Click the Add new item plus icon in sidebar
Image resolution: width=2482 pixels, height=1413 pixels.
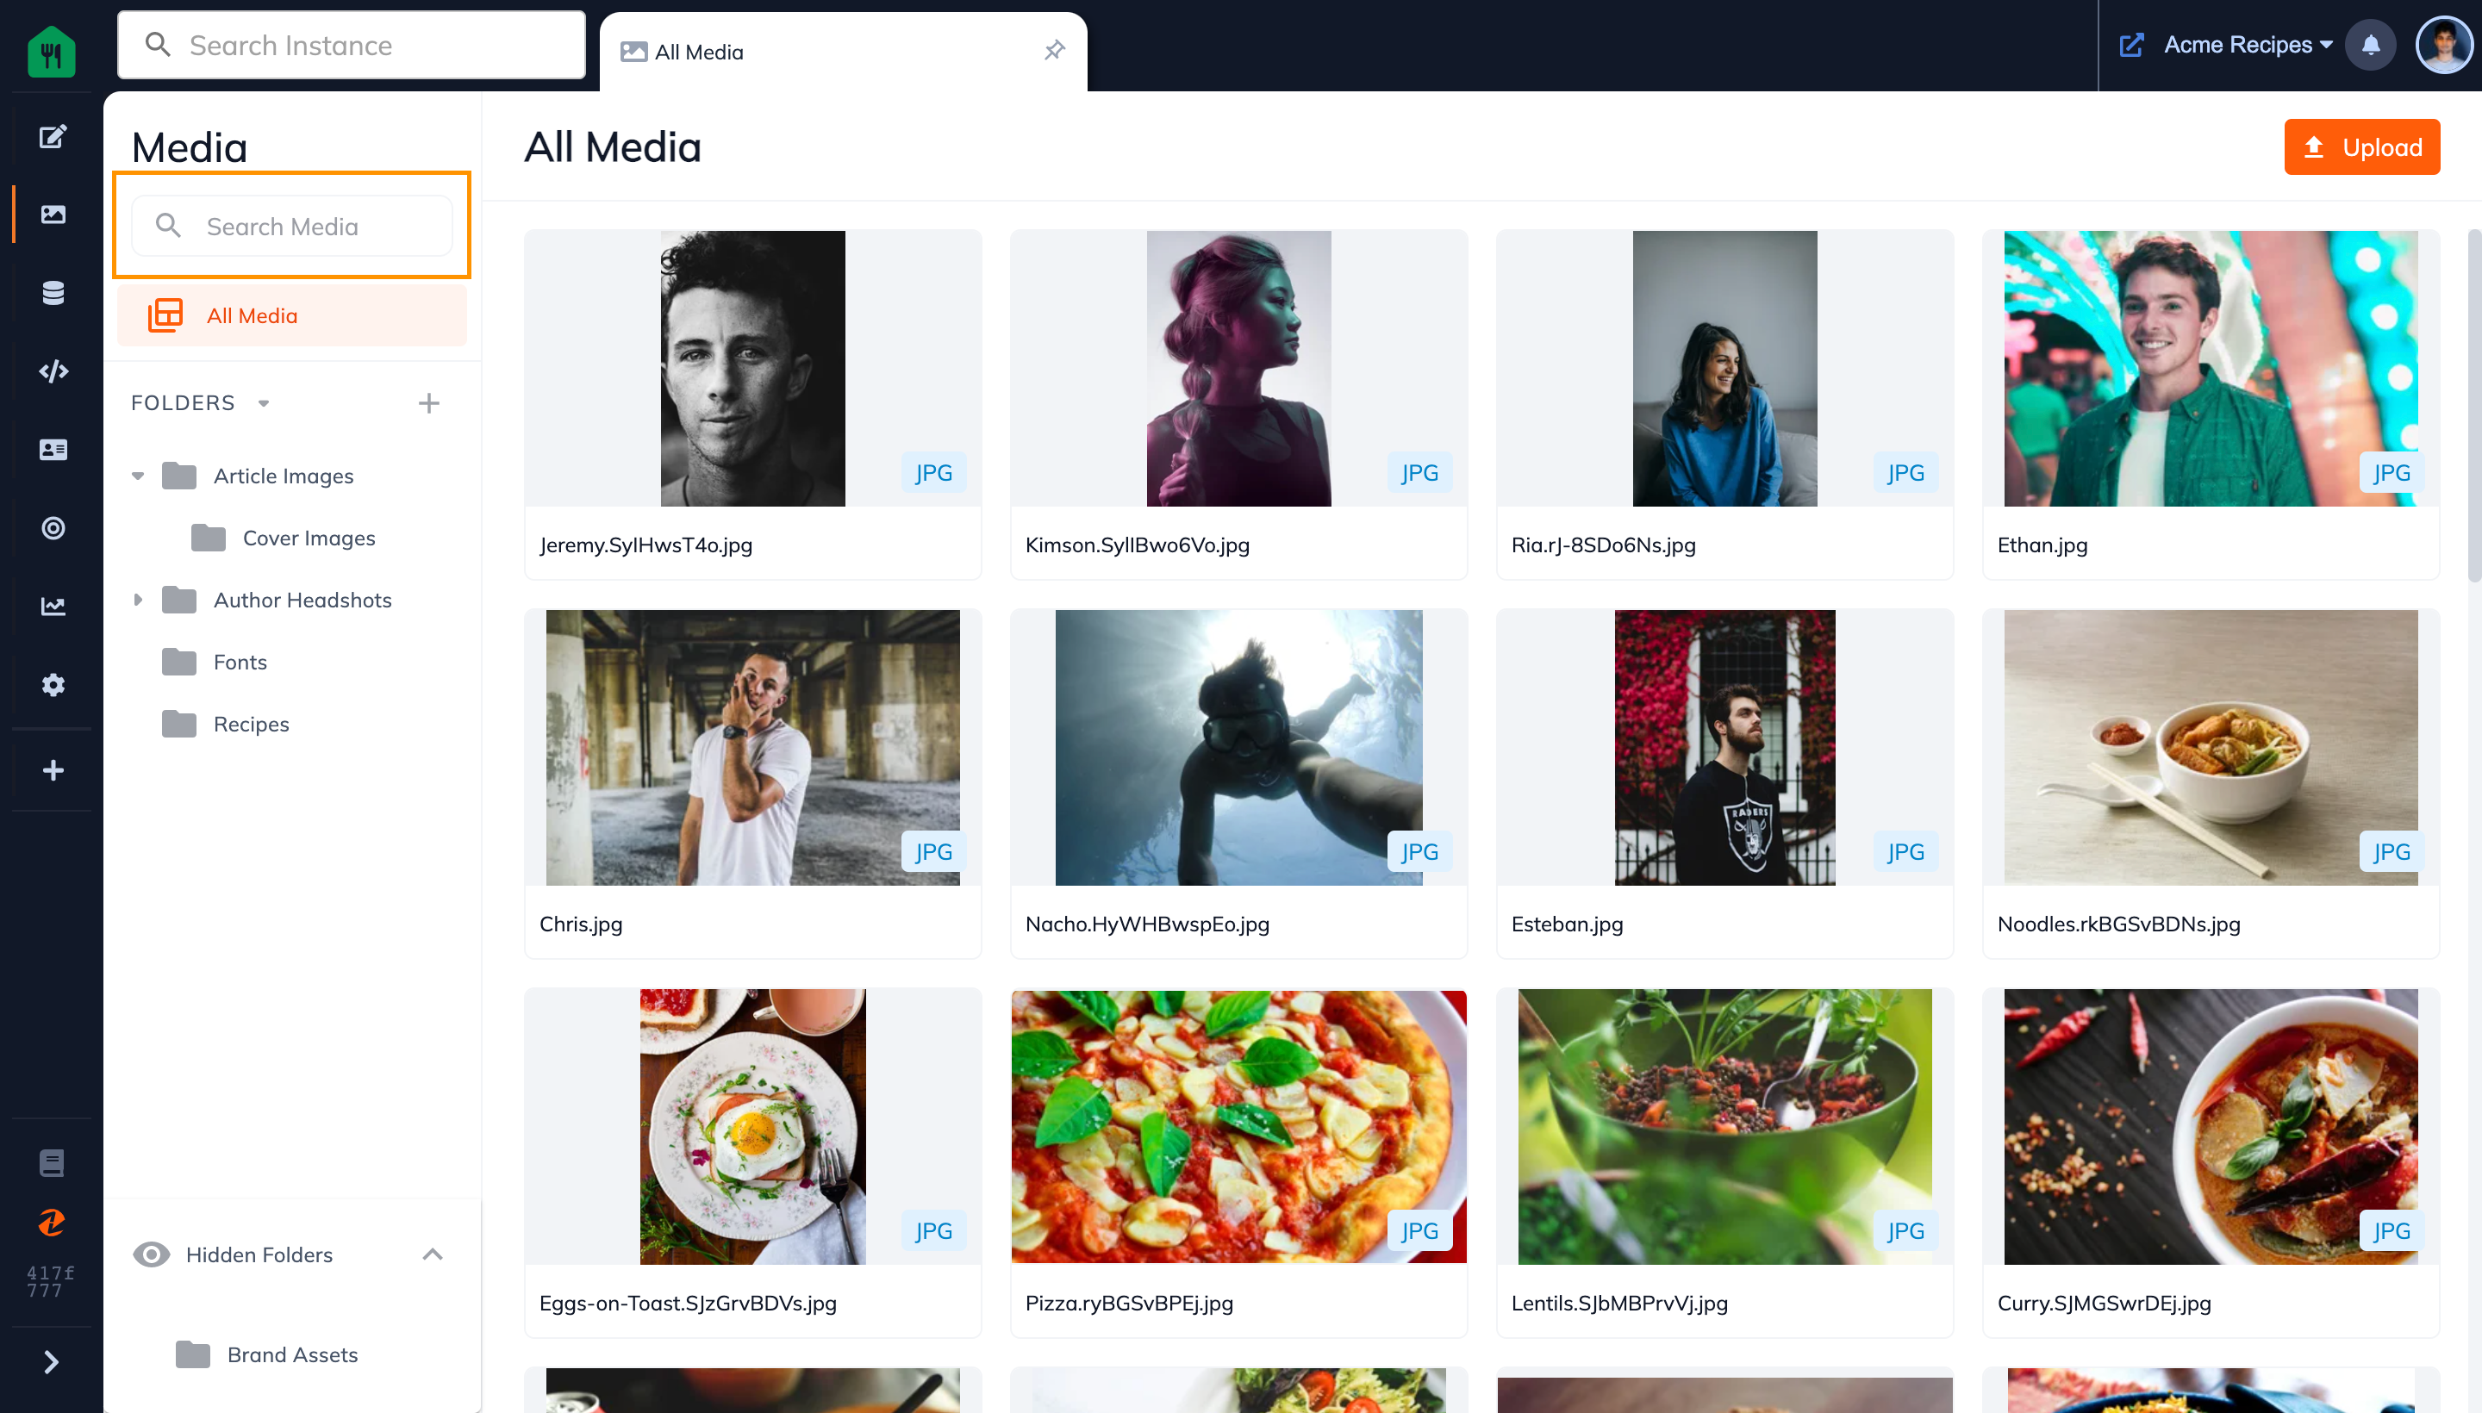point(51,769)
